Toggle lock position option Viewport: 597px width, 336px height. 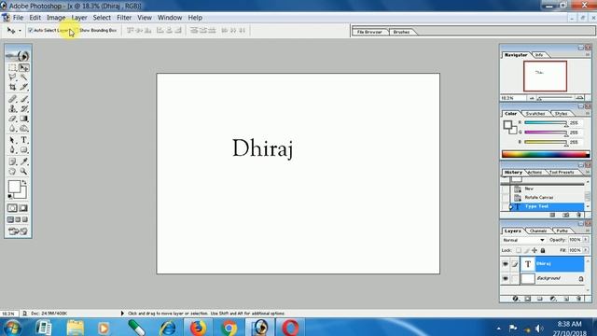[535, 250]
